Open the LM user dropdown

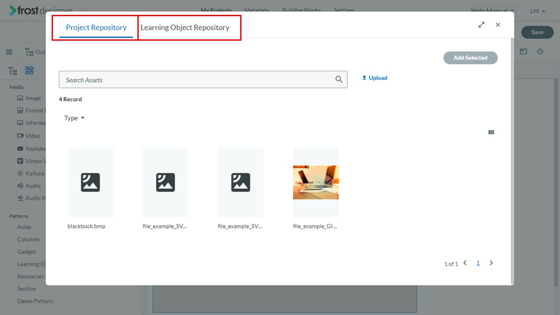[538, 11]
